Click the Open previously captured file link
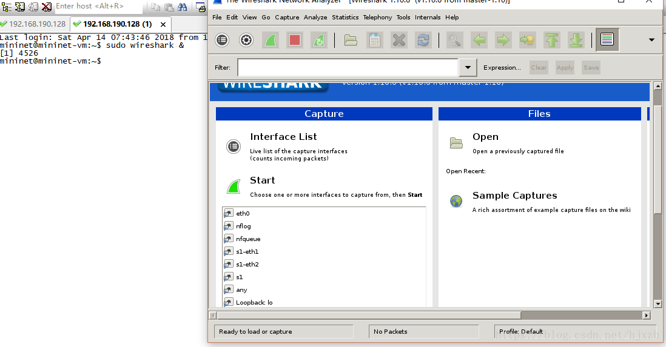The image size is (666, 347). [x=485, y=137]
